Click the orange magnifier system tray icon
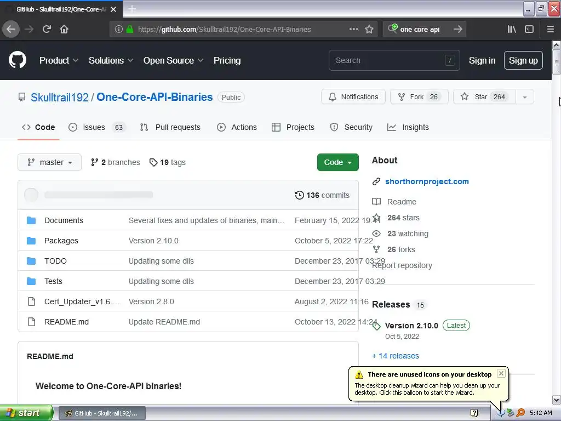Viewport: 561px width, 421px height. tap(520, 413)
